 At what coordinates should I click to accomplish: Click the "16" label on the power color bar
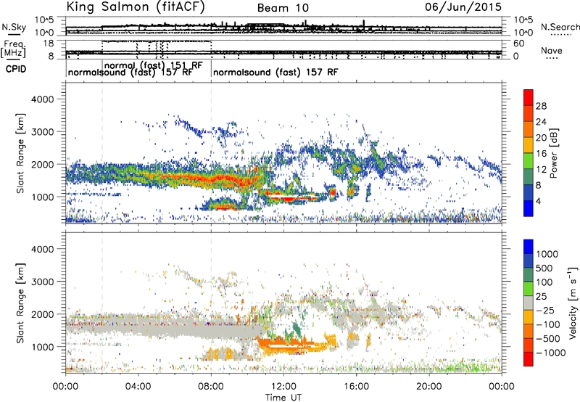coord(541,154)
